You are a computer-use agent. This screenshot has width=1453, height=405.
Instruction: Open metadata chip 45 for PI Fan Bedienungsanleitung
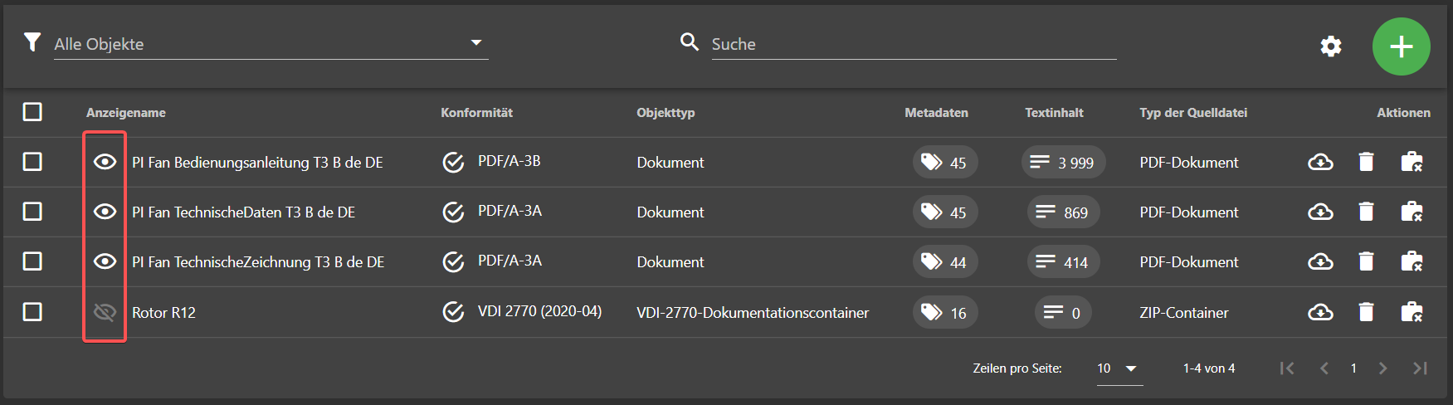tap(945, 162)
